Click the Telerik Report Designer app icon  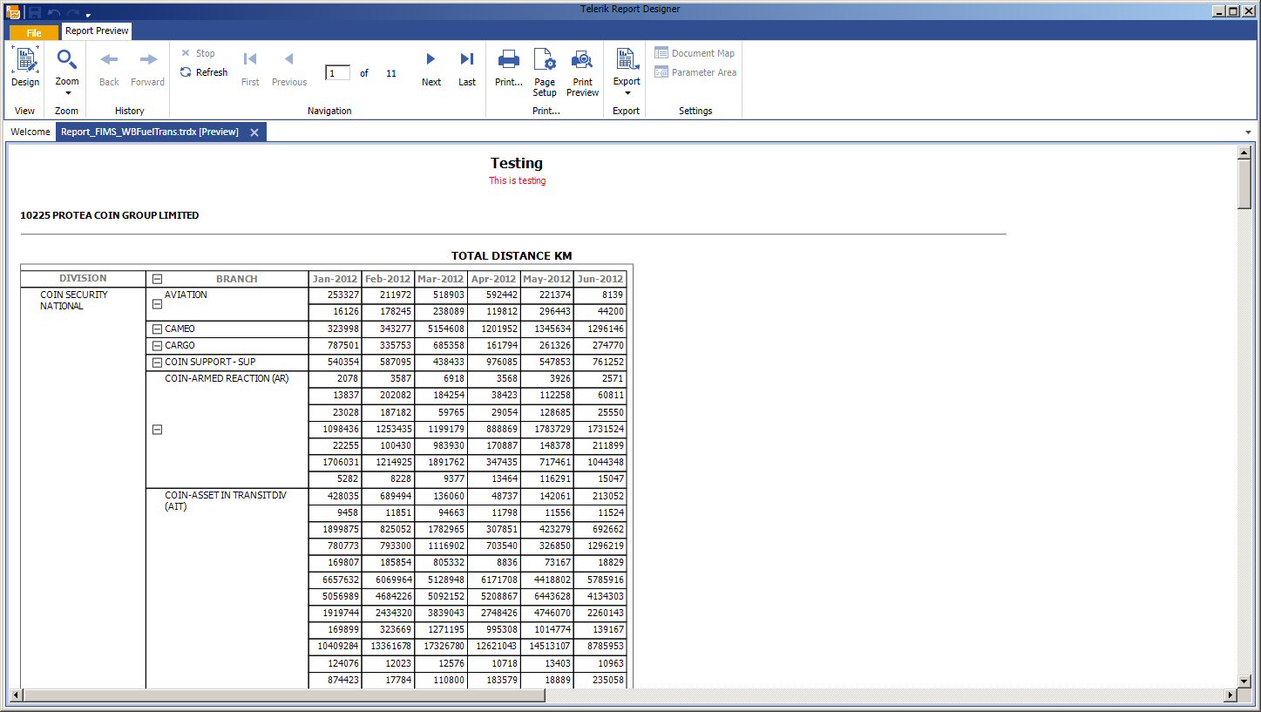point(13,12)
